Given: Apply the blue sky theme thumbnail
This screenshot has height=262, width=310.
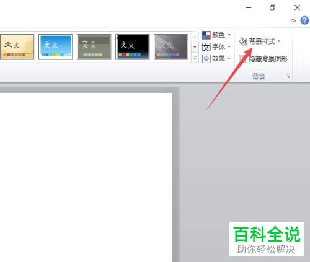Looking at the screenshot, I should 55,47.
